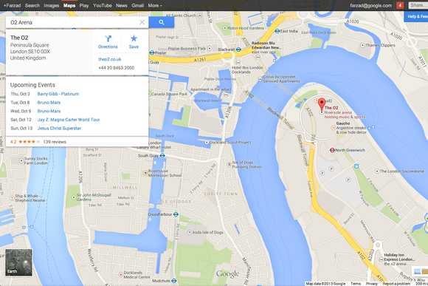Screen dimensions: 428x286
Task: Open the 139 reviews link
Action: (55, 142)
